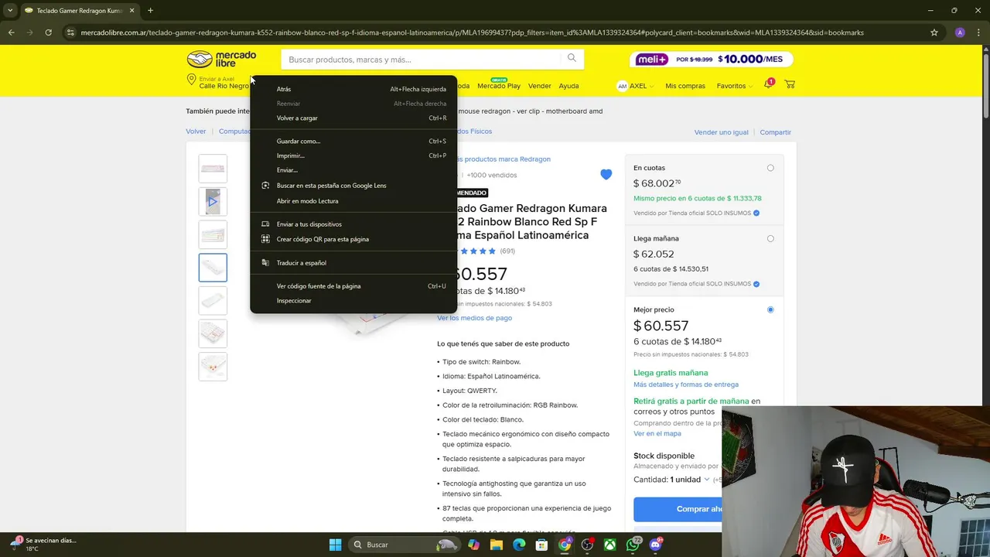Image resolution: width=990 pixels, height=557 pixels.
Task: Open "Mis compras" link
Action: tap(685, 86)
